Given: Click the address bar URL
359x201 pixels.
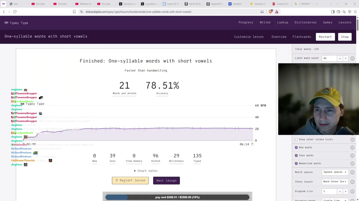Looking at the screenshot, I should tap(139, 12).
